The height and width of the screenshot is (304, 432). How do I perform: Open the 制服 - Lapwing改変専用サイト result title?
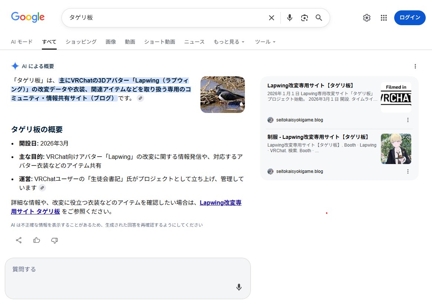pos(318,137)
